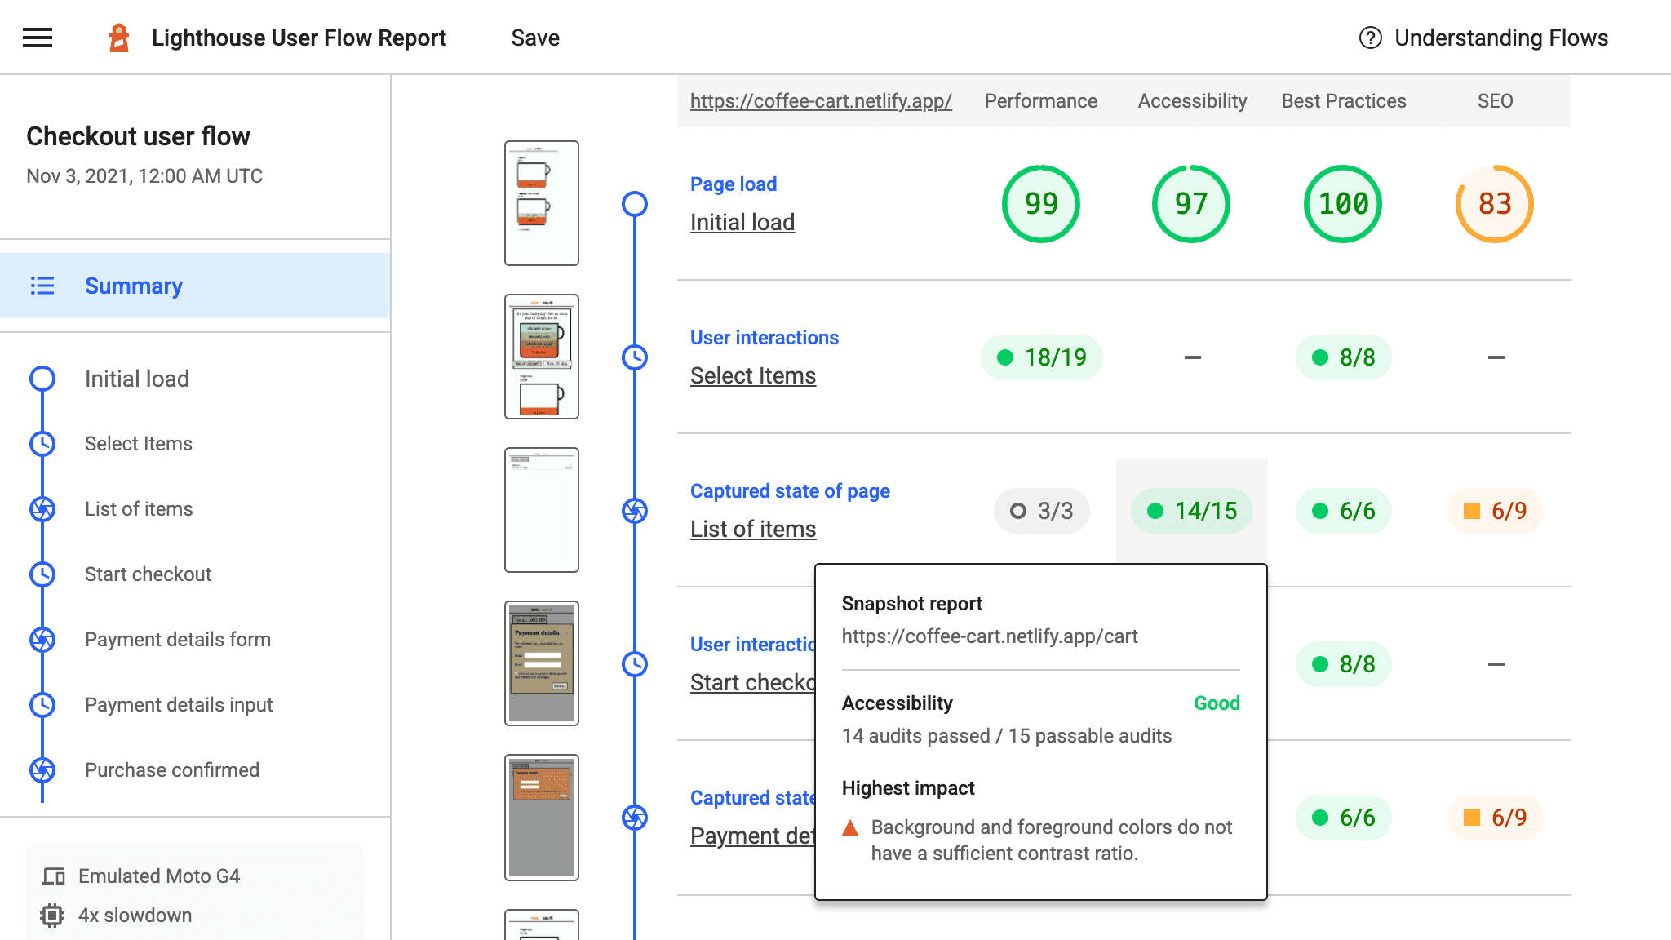1671x940 pixels.
Task: Click the Accessibility tab header
Action: tap(1191, 100)
